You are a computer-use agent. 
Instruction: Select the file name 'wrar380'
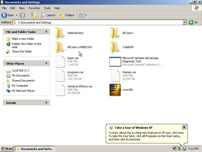(x=128, y=90)
